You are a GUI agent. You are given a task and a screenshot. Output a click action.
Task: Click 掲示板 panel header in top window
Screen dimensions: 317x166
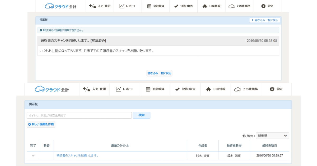[x=158, y=20]
